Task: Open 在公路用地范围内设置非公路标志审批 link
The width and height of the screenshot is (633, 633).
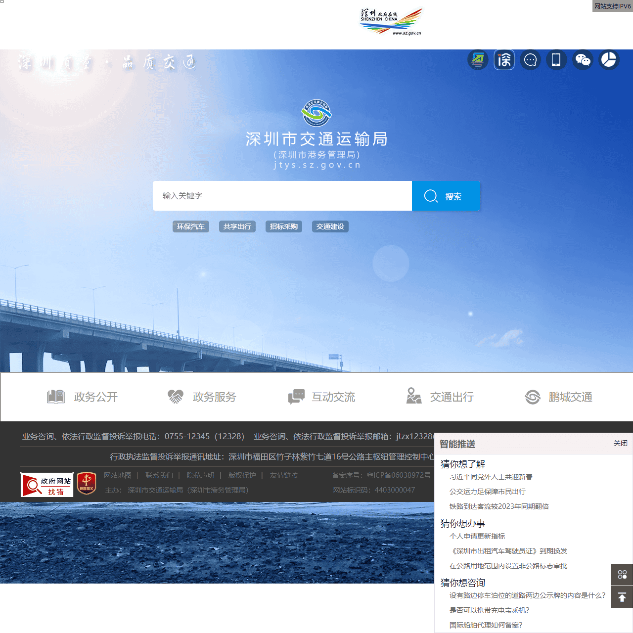Action: tap(508, 566)
